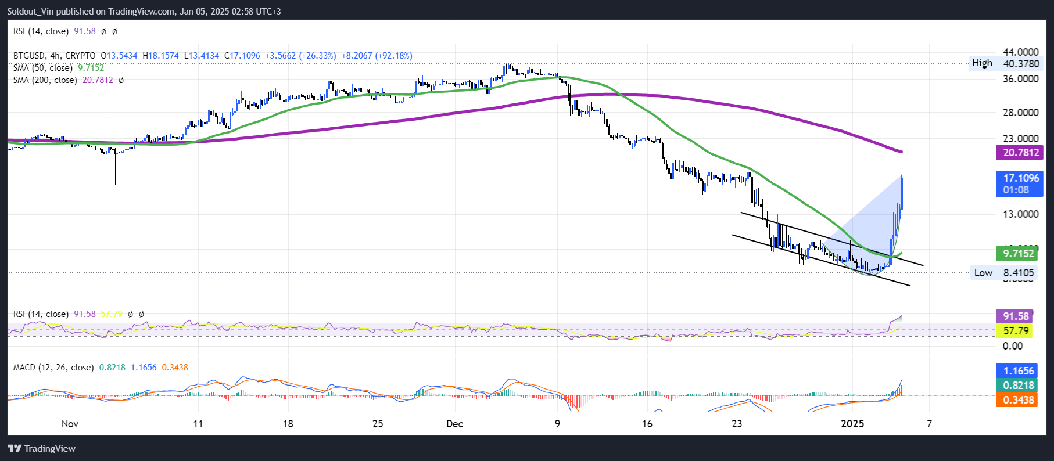Click the 23 date on the time axis
This screenshot has height=461, width=1054.
tap(737, 424)
